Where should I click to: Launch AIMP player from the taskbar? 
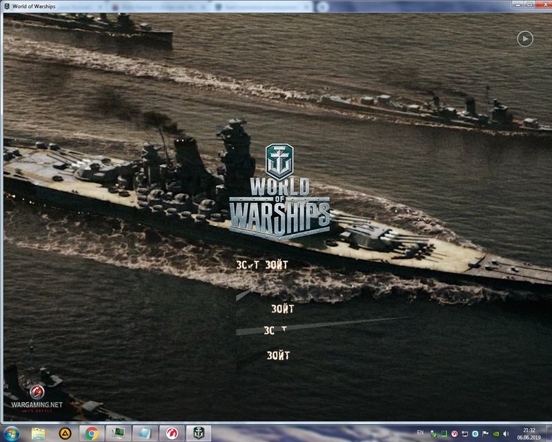[65, 433]
